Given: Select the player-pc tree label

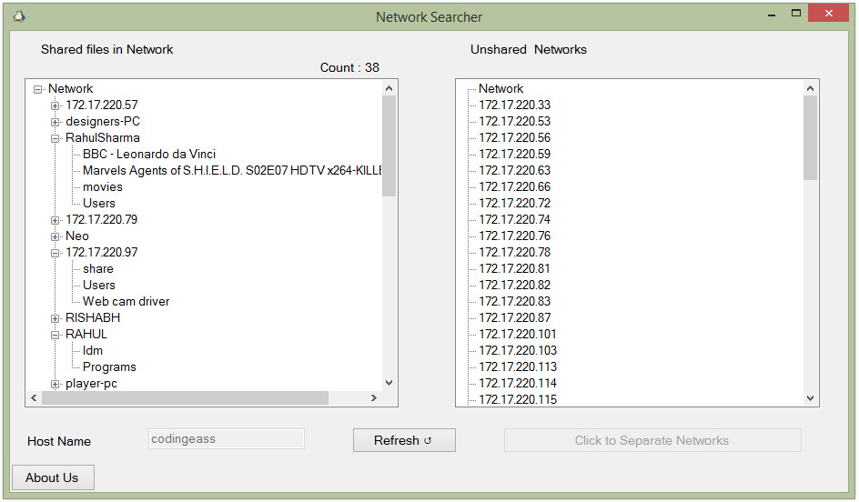Looking at the screenshot, I should [x=91, y=384].
